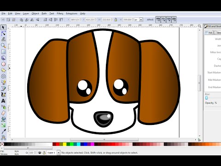
Task: Select the Bezier pen tool
Action: (3, 89)
